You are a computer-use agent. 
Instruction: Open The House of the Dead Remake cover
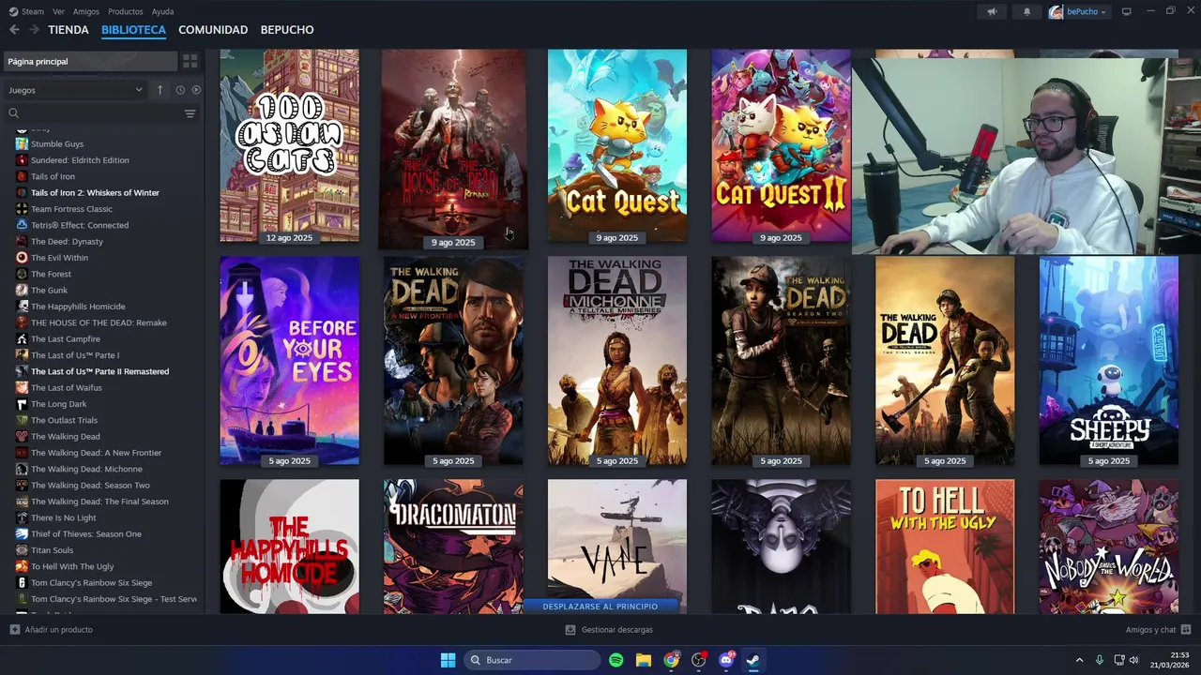coord(453,149)
